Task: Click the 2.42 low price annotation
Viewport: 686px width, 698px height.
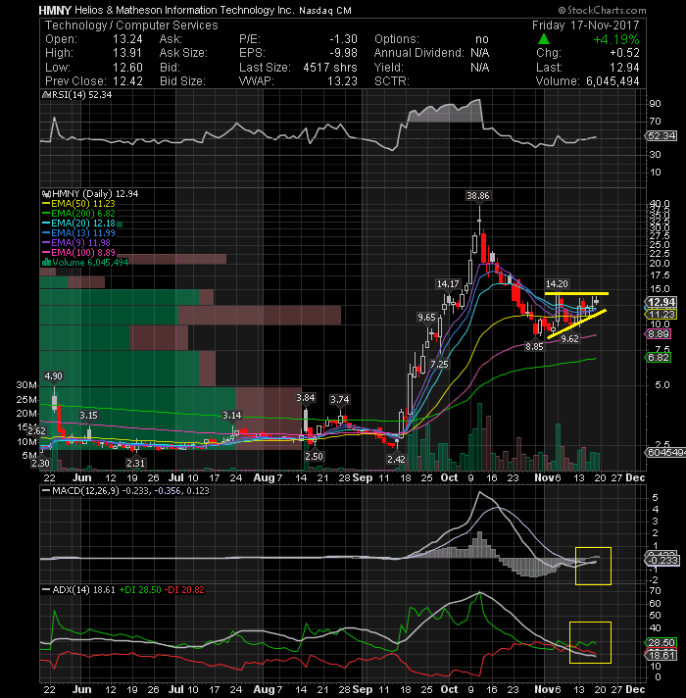Action: (396, 459)
